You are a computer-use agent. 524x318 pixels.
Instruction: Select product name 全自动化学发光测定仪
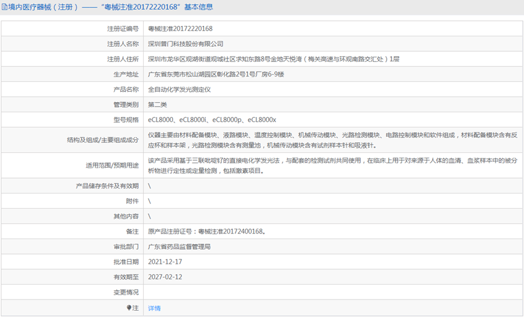(179, 89)
